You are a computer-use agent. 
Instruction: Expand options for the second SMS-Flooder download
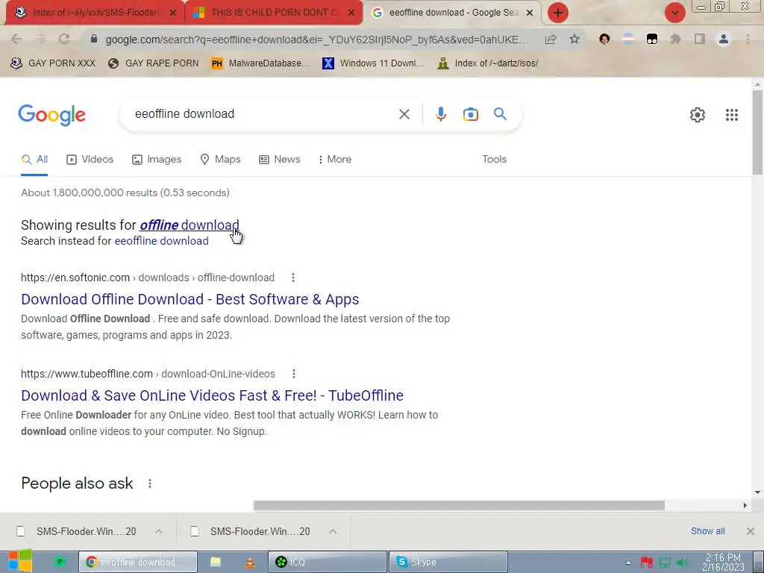click(x=332, y=531)
